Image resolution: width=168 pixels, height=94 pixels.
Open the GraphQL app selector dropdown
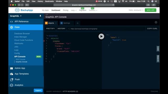pos(16,16)
